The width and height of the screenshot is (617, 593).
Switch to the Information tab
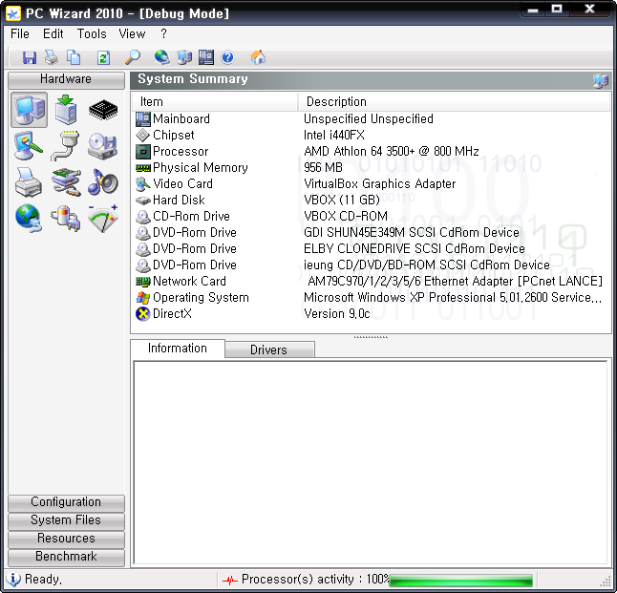coord(178,349)
